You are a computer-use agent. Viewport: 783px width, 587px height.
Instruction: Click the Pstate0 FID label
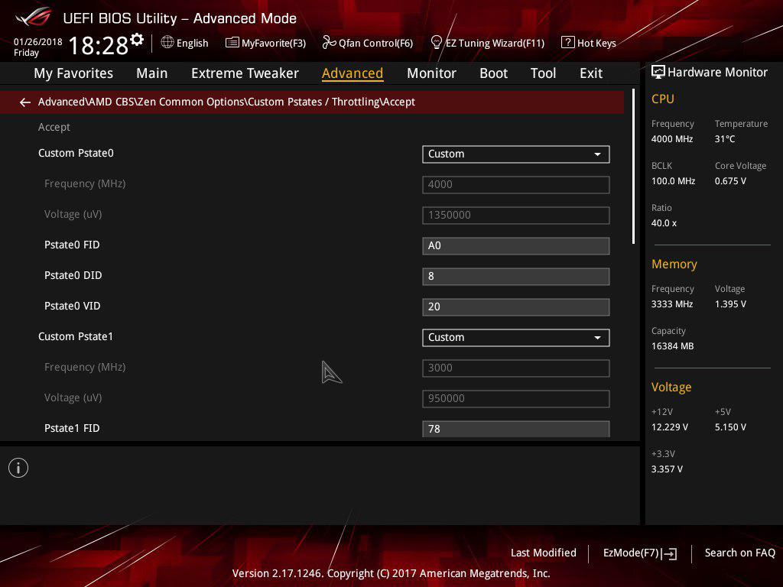point(72,245)
